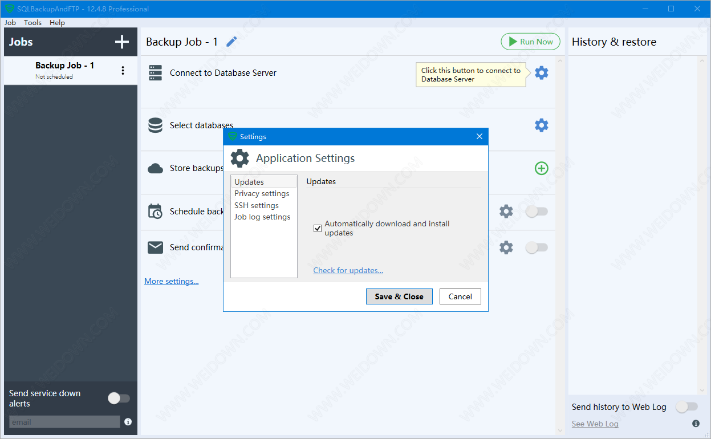The width and height of the screenshot is (711, 439).
Task: Click the SQLBackupAndFTP title bar logo
Action: pyautogui.click(x=10, y=9)
